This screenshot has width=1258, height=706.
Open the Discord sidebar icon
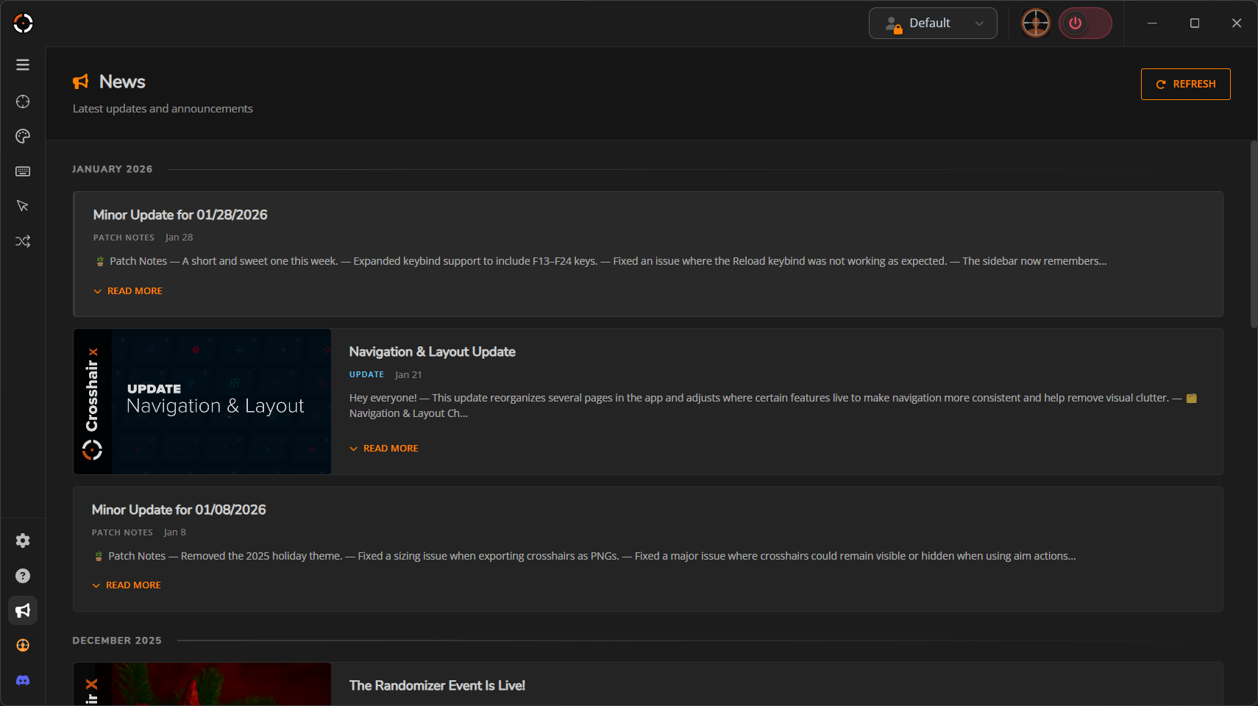[23, 680]
